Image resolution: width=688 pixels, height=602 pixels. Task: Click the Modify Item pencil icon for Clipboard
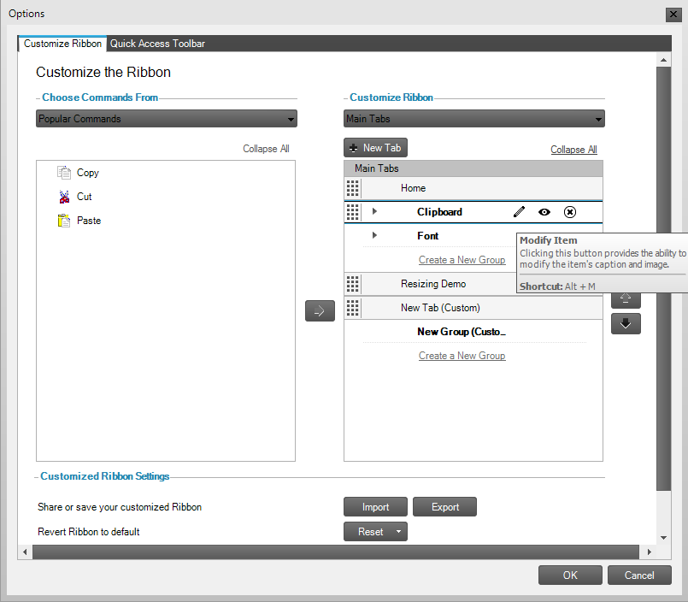(x=519, y=211)
